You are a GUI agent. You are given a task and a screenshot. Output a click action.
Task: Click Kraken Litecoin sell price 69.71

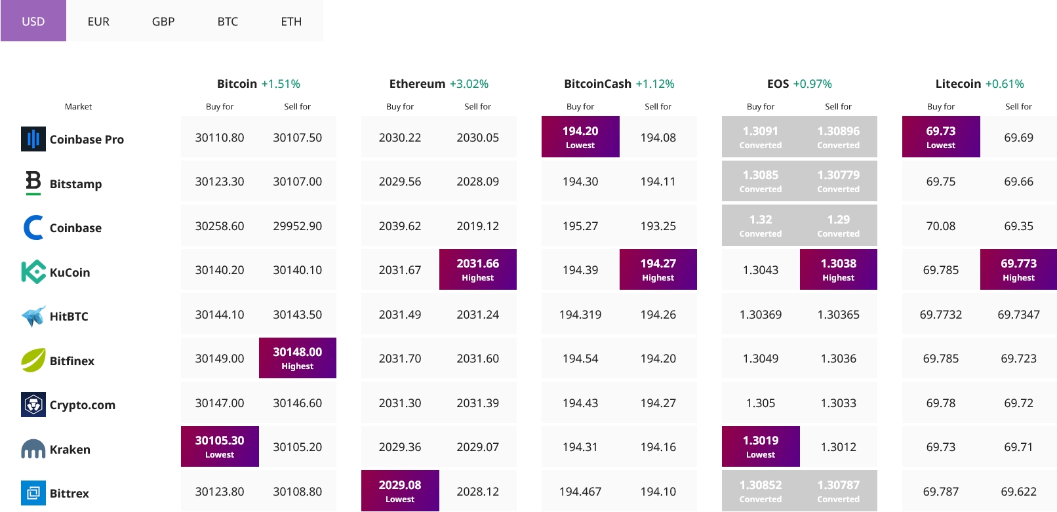click(x=1019, y=447)
